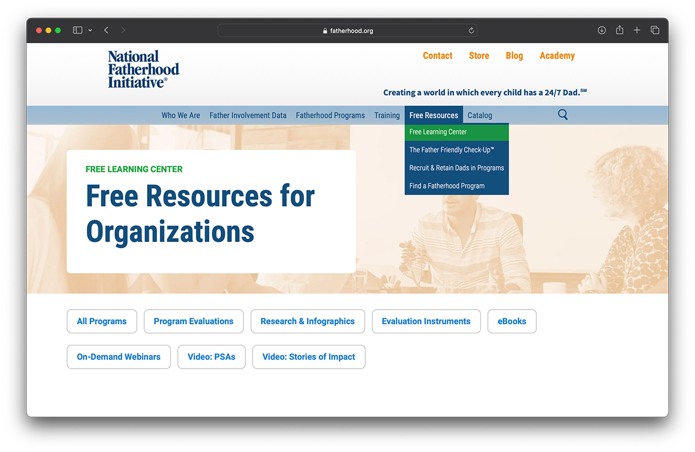Expand the Fatherhood Programs nav menu

click(330, 115)
